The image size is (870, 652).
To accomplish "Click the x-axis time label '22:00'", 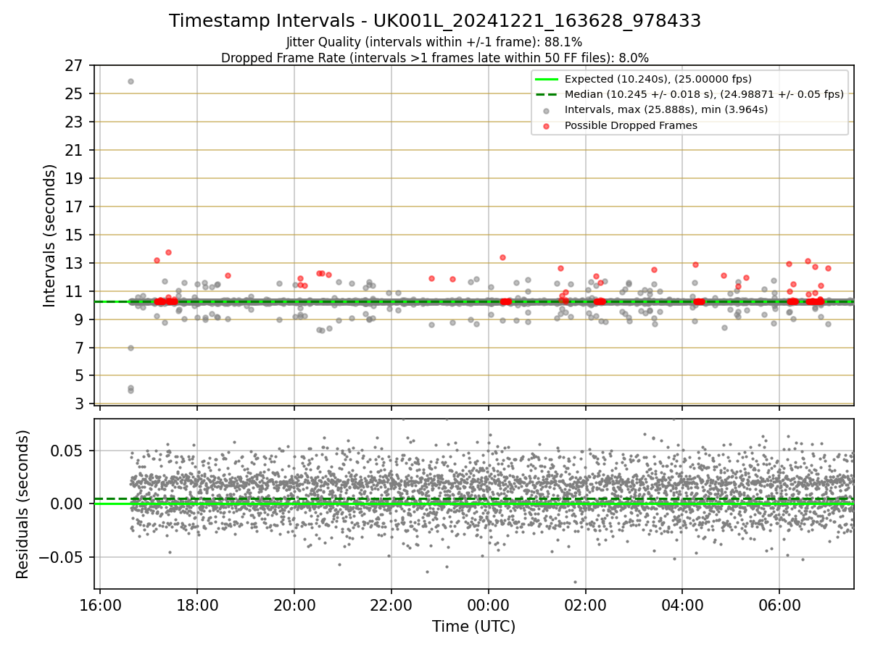I will pos(391,605).
